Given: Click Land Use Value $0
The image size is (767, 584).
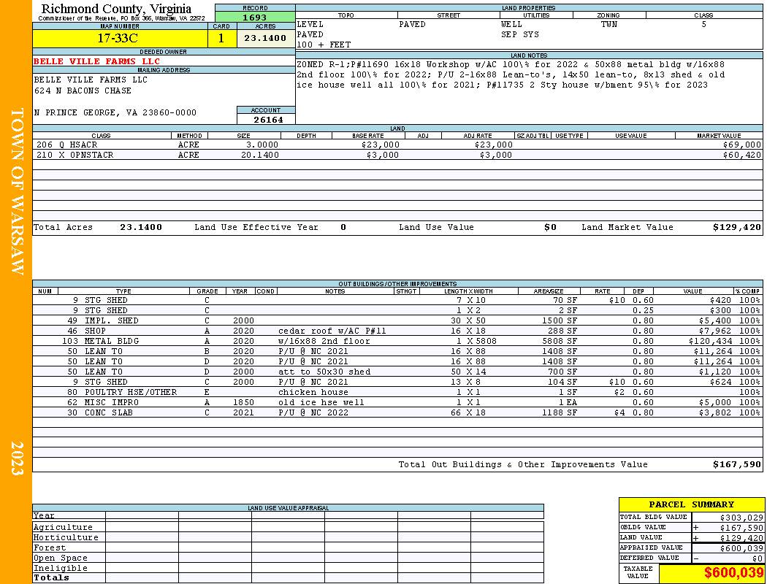Looking at the screenshot, I should pyautogui.click(x=550, y=227).
